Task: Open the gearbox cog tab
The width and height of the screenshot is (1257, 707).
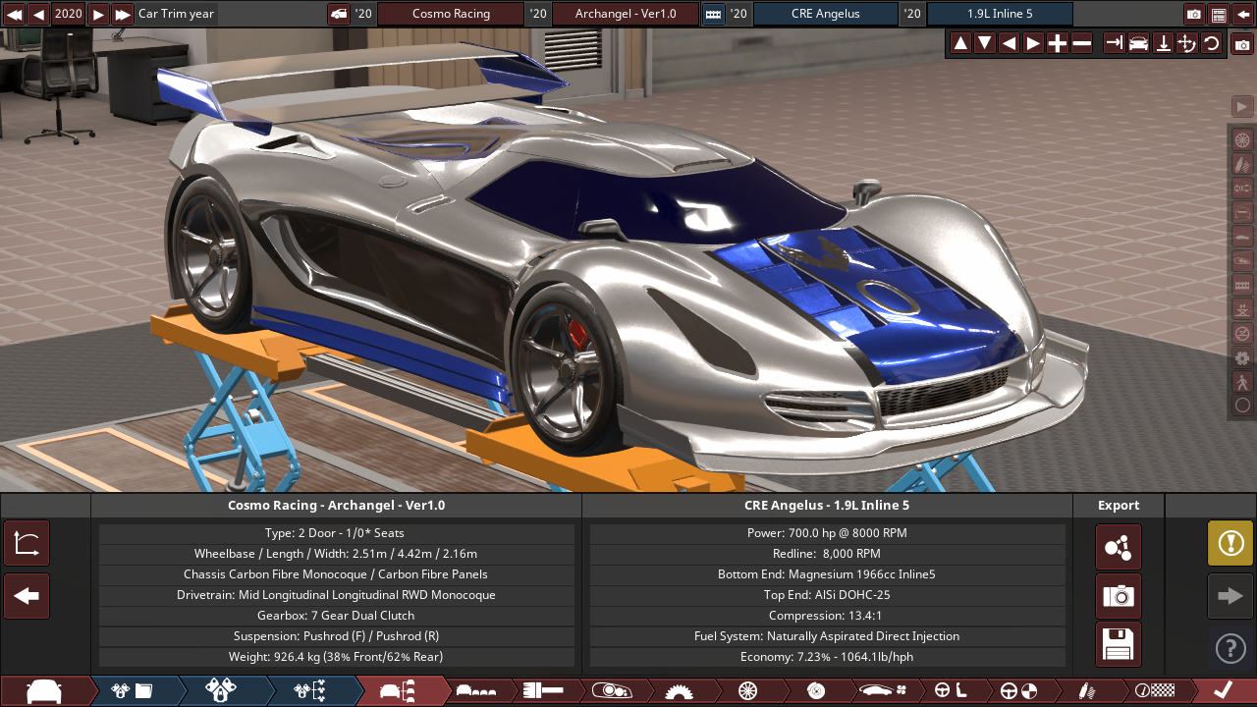Action: (679, 691)
